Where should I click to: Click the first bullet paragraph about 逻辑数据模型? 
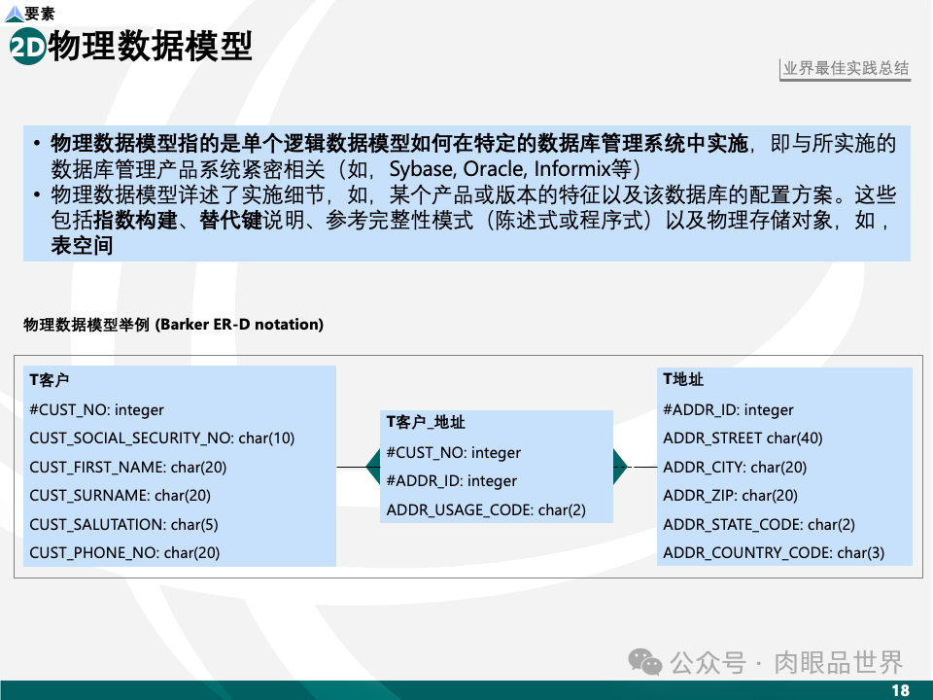tap(473, 156)
